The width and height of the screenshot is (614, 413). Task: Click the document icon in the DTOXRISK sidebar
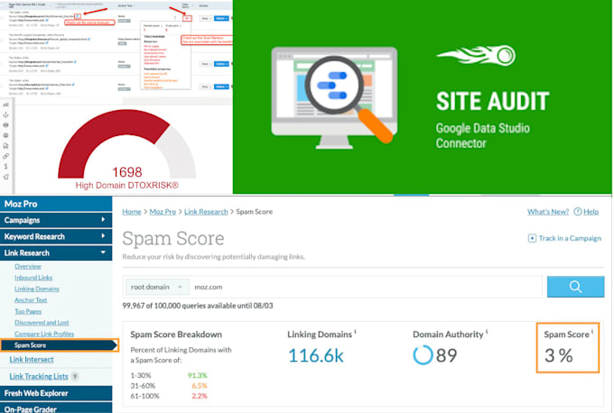pyautogui.click(x=6, y=145)
